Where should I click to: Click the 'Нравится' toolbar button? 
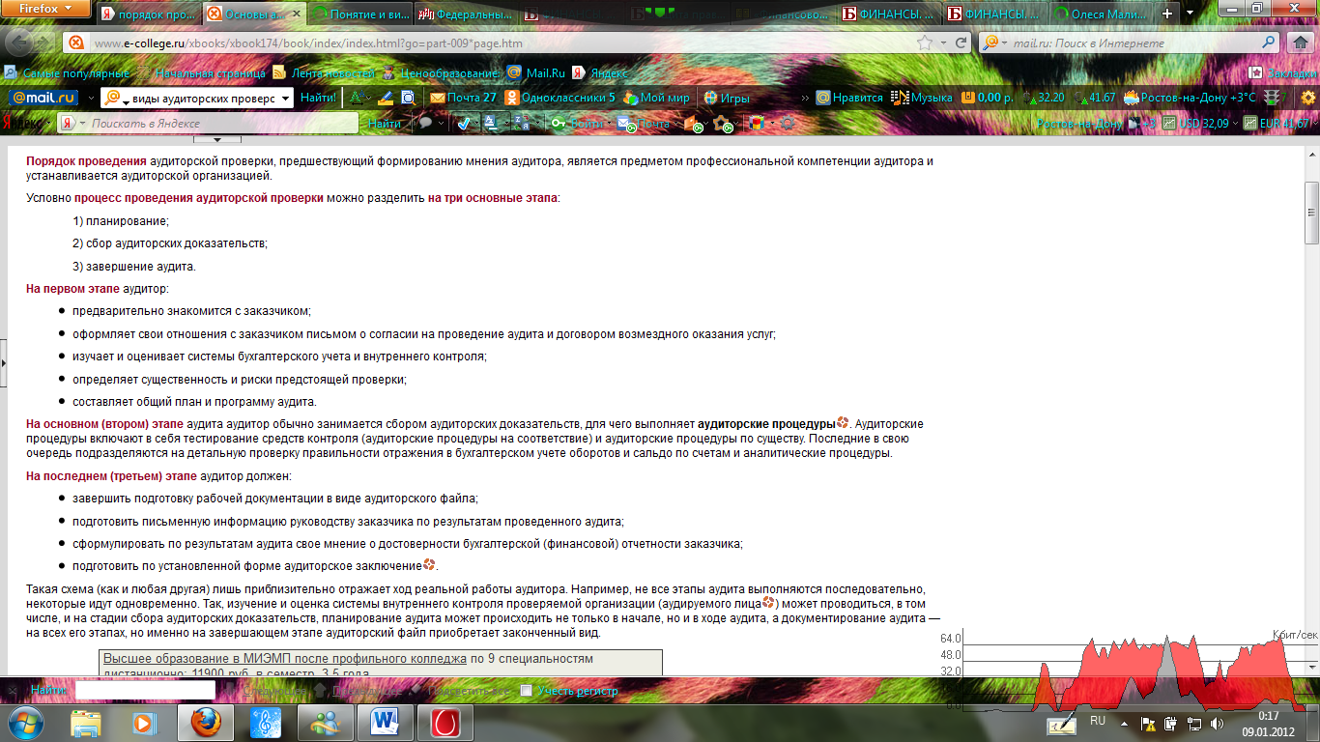click(x=850, y=98)
